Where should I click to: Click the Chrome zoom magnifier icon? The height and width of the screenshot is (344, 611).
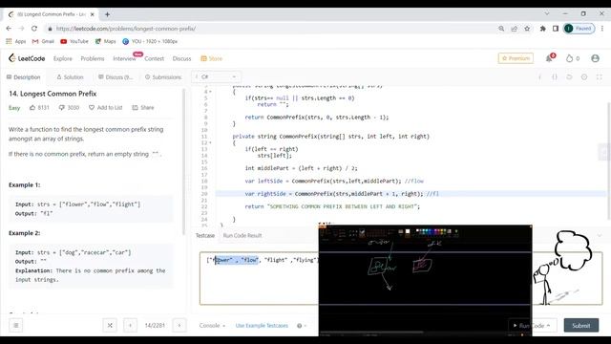[501, 29]
